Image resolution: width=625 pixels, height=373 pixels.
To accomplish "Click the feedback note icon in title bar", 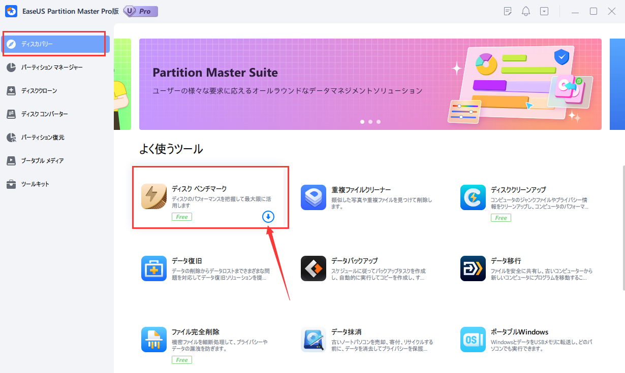I will pyautogui.click(x=508, y=11).
